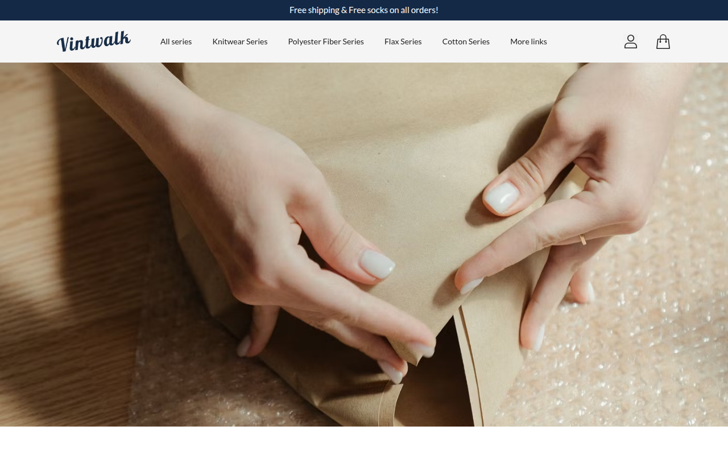Open the user account icon
The image size is (728, 455).
(630, 42)
